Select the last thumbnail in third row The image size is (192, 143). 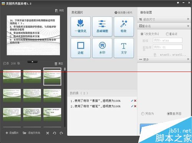click(x=52, y=115)
